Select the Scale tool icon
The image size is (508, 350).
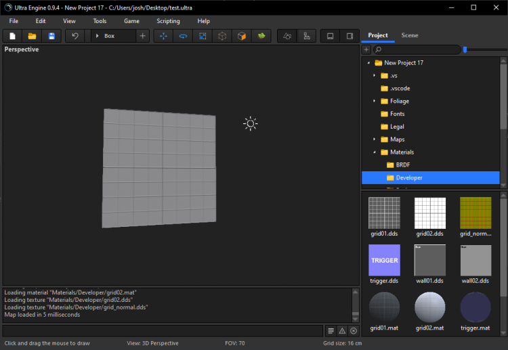[x=203, y=36]
